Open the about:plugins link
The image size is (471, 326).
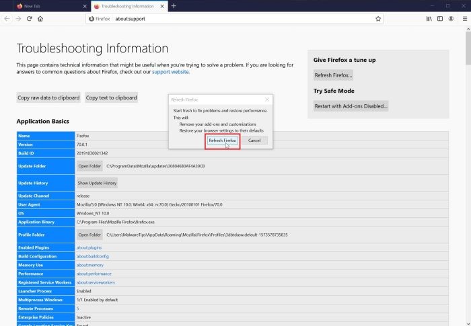pos(89,247)
